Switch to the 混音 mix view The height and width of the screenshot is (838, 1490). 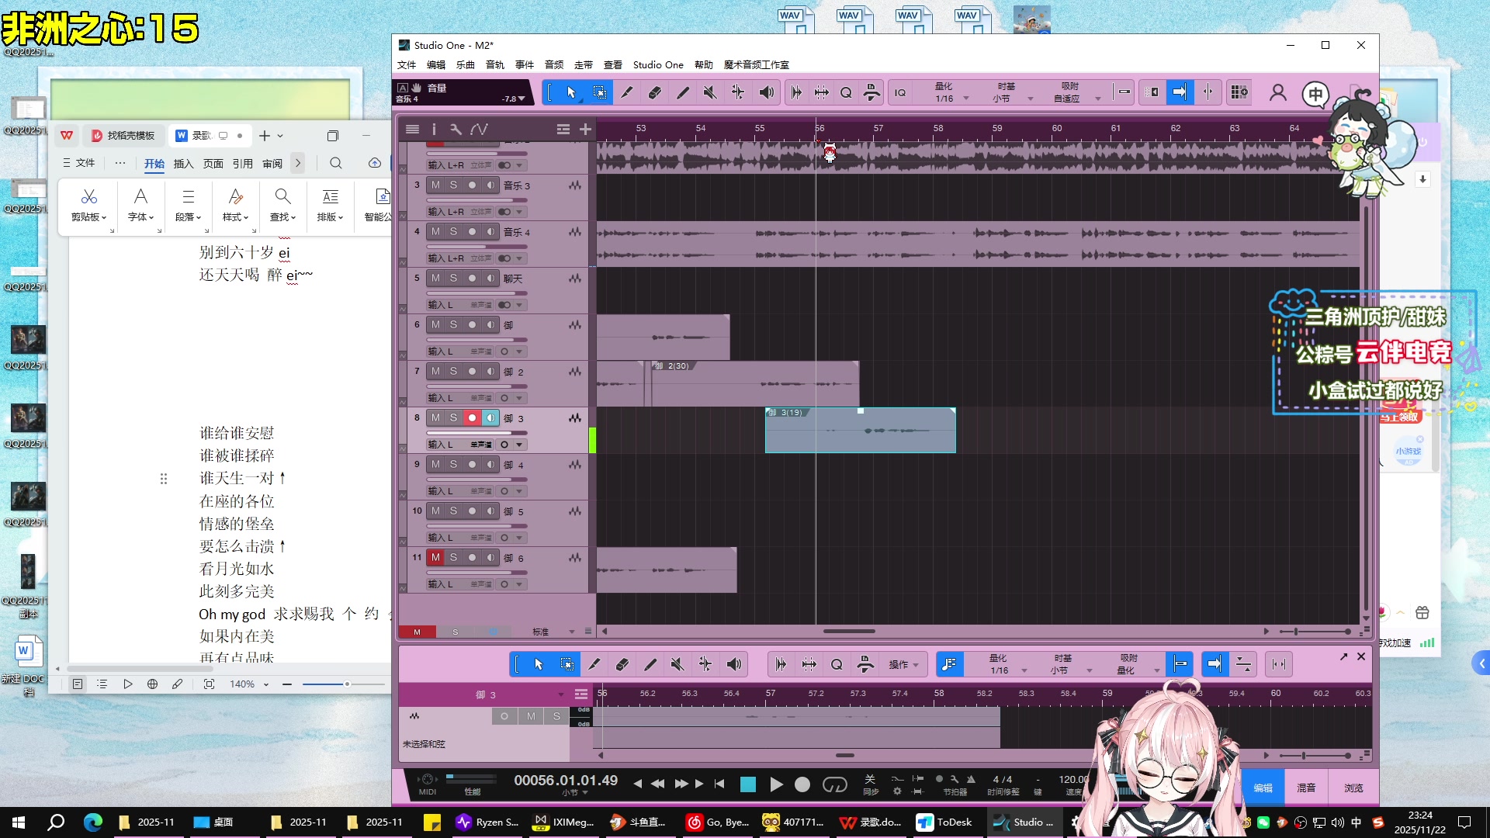[x=1306, y=788]
